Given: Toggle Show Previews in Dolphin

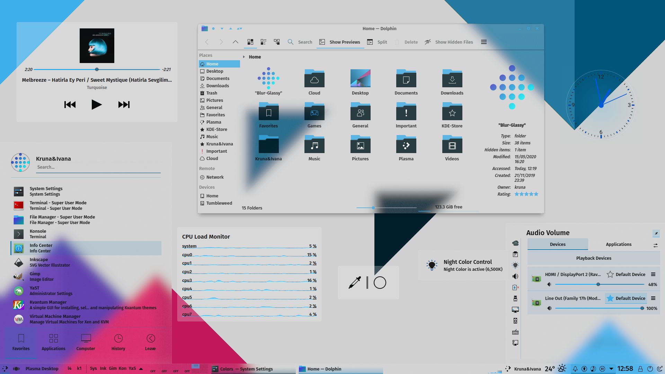Looking at the screenshot, I should [x=340, y=42].
